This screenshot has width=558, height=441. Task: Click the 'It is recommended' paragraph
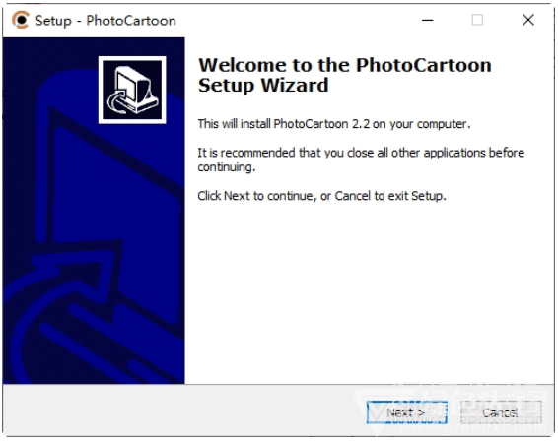point(361,159)
